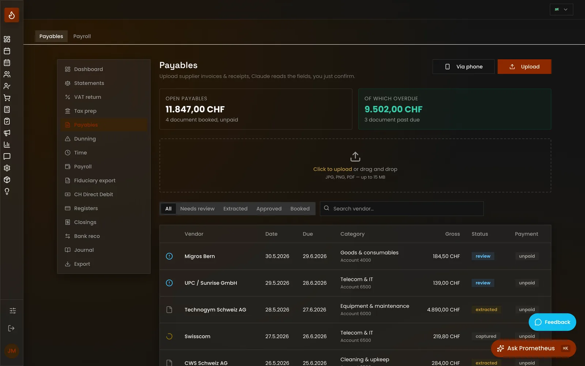Open the shopping cart sidebar icon
The image size is (585, 366).
point(7,98)
